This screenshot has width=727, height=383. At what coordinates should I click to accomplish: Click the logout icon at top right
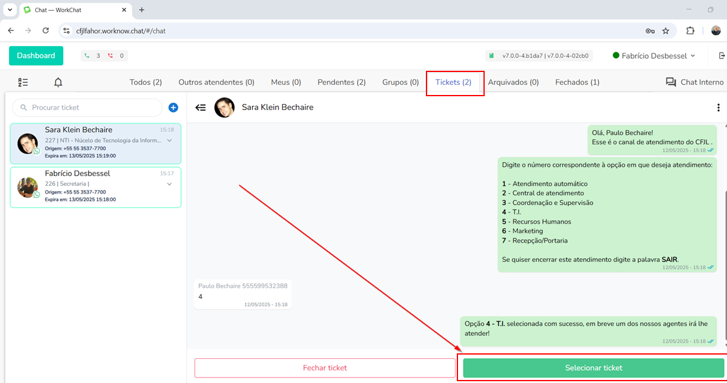click(x=721, y=56)
